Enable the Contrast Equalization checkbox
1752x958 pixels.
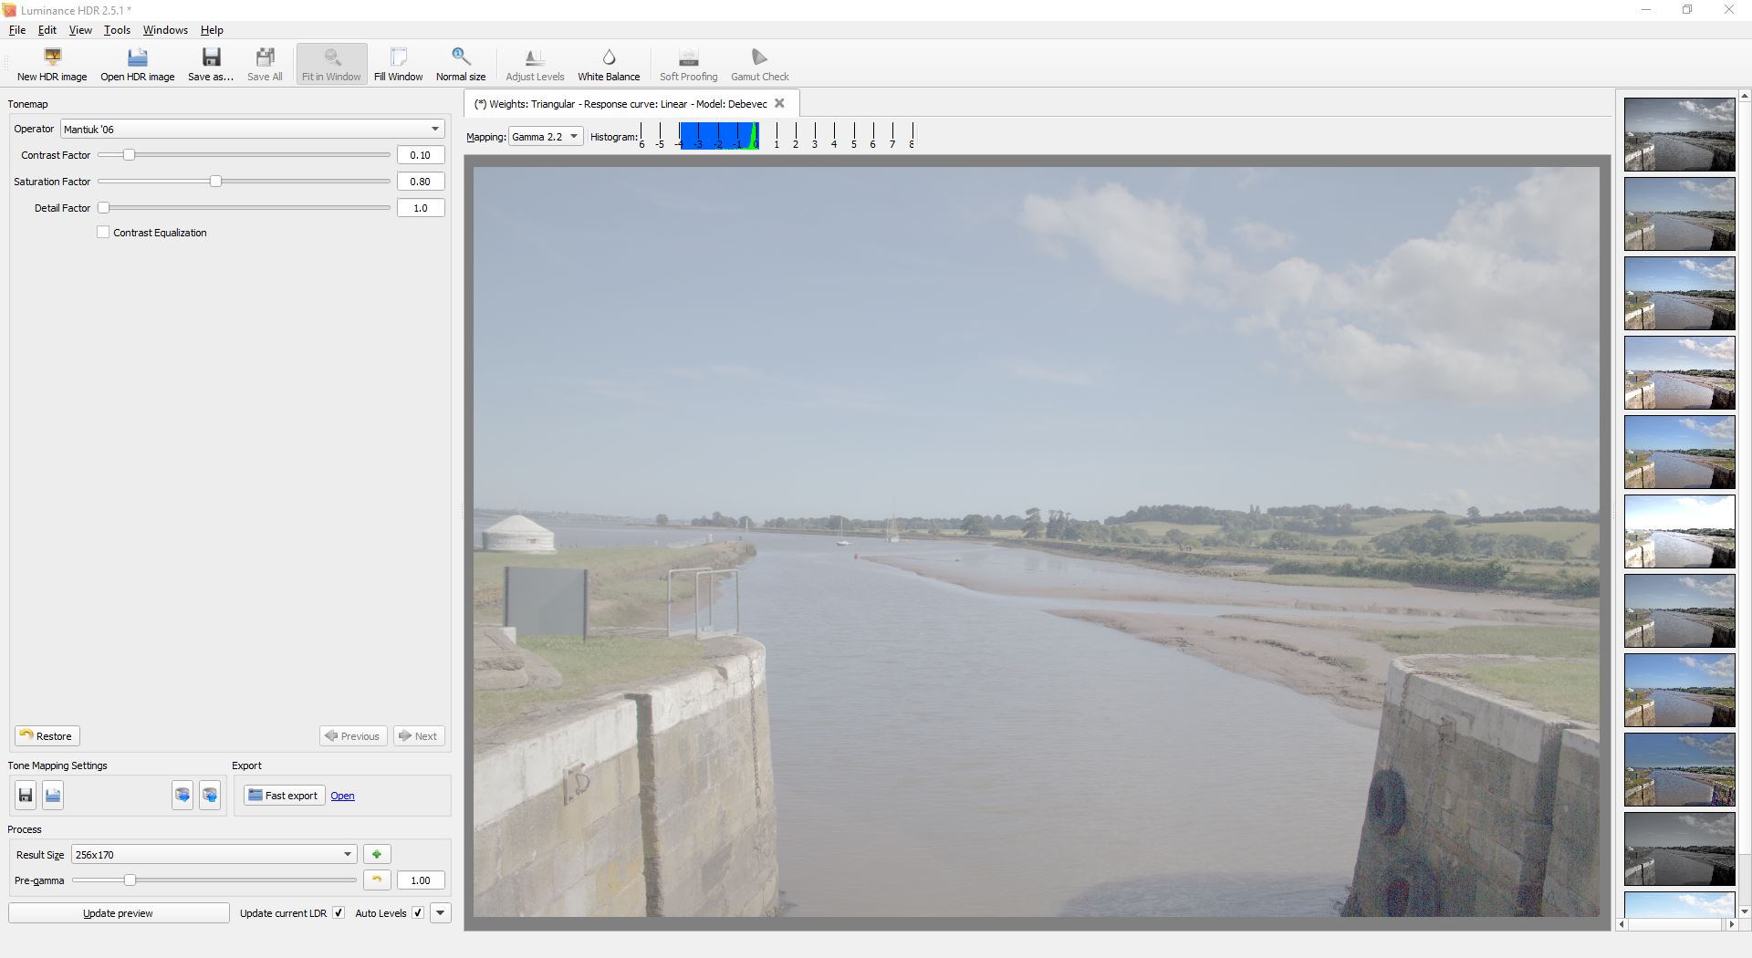point(103,233)
